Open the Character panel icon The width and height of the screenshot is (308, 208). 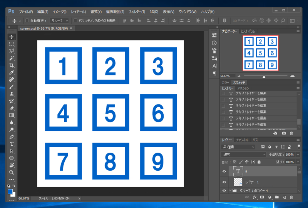click(x=214, y=66)
